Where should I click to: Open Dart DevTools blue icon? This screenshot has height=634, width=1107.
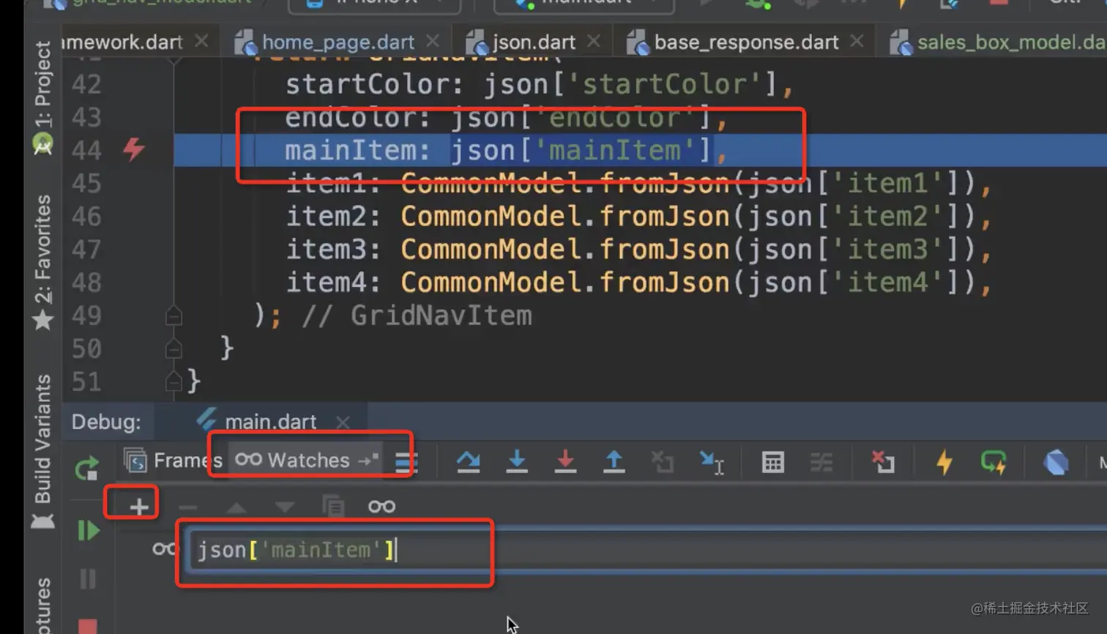click(x=1056, y=462)
